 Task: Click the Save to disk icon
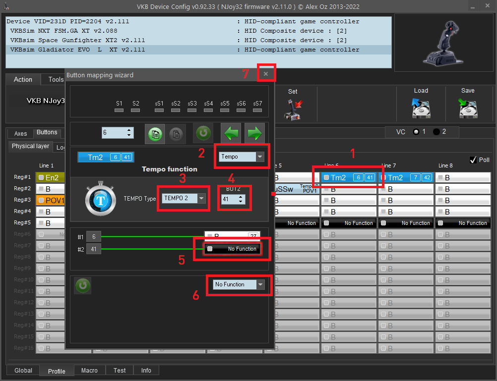click(467, 108)
